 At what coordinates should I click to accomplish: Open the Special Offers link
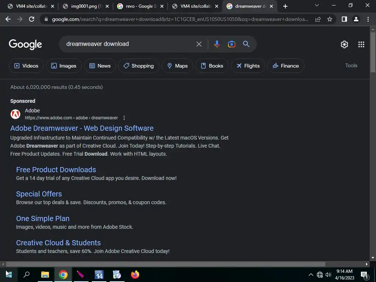coord(39,194)
